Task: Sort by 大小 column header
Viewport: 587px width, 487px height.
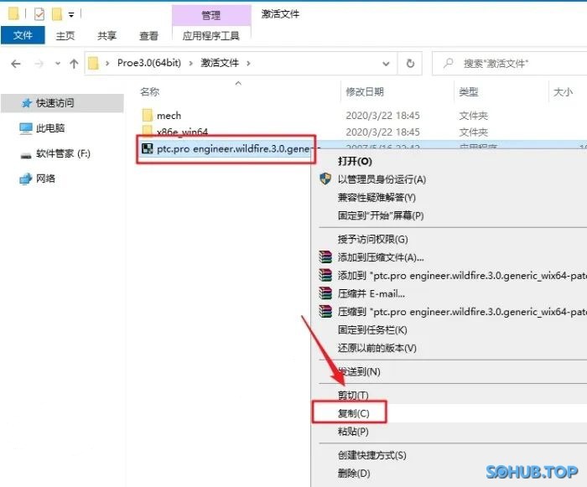Action: pos(563,91)
